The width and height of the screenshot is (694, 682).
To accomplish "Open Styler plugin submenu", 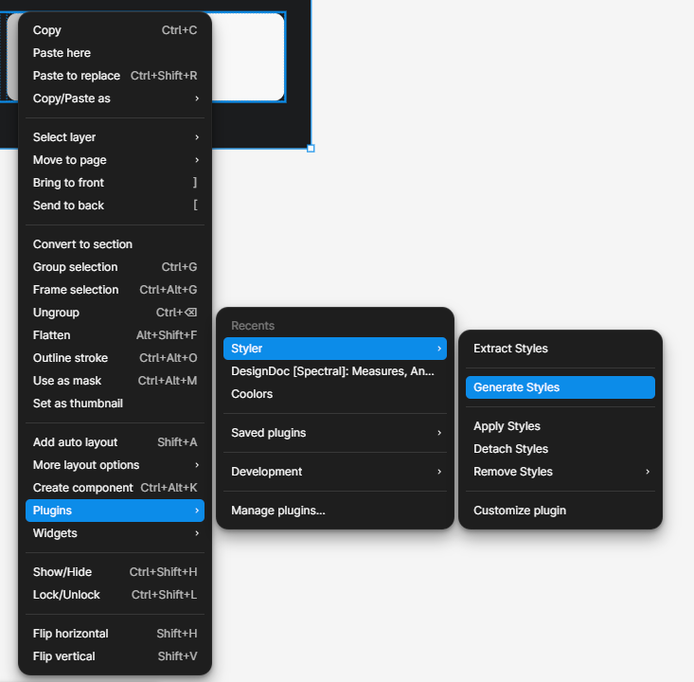I will click(335, 349).
